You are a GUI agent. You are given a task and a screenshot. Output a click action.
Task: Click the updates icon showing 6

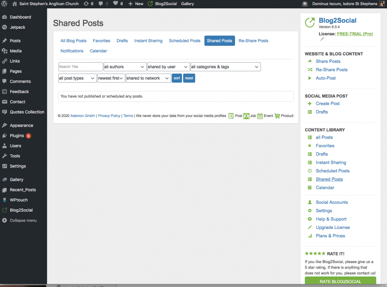coord(86,4)
